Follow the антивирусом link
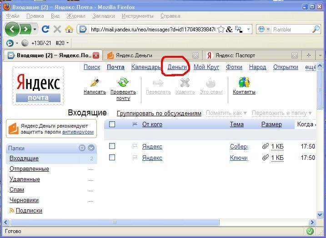The height and width of the screenshot is (238, 326). [x=78, y=132]
